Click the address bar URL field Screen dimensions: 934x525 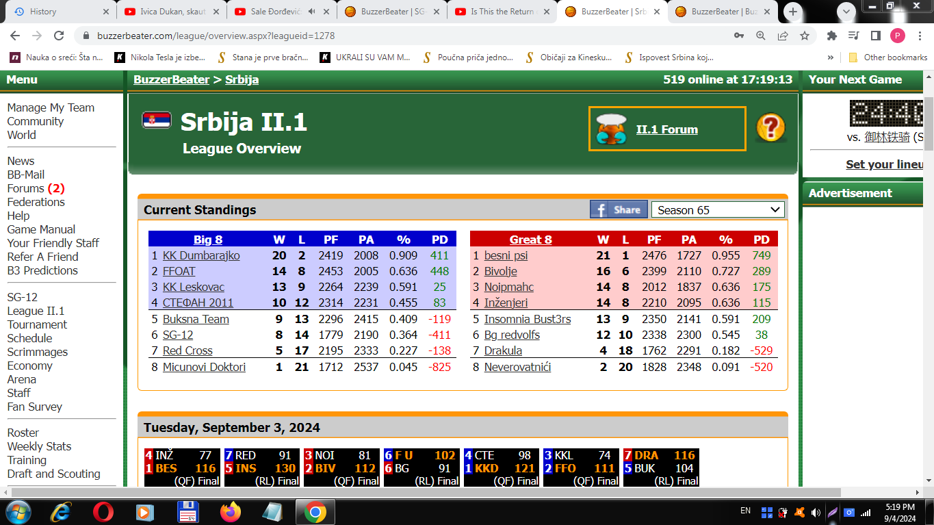(405, 36)
